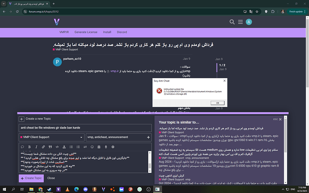Close the similar topics panel with X
309x193 pixels.
280,119
